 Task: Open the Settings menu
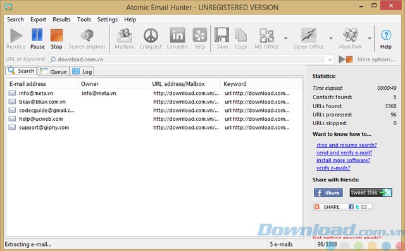(x=108, y=20)
